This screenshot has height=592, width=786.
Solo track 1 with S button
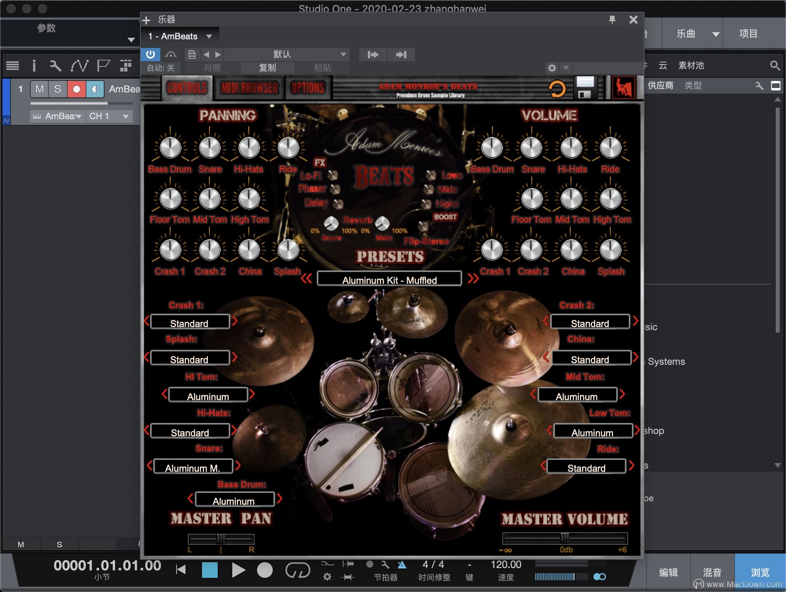click(x=58, y=89)
